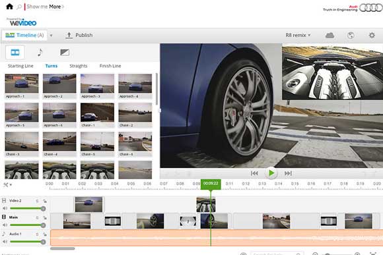
Task: Jump to next clip in preview
Action: pos(288,173)
